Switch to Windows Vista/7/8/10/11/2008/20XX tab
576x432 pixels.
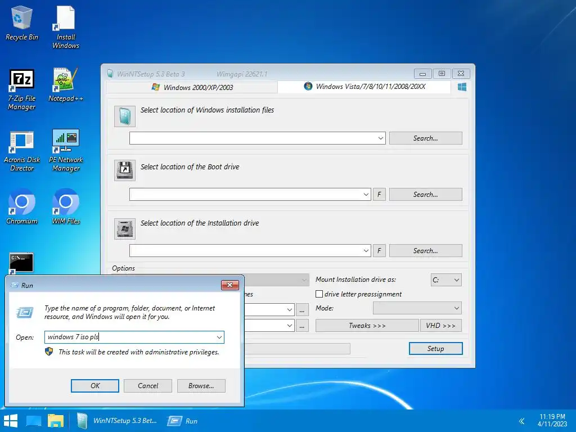[364, 87]
